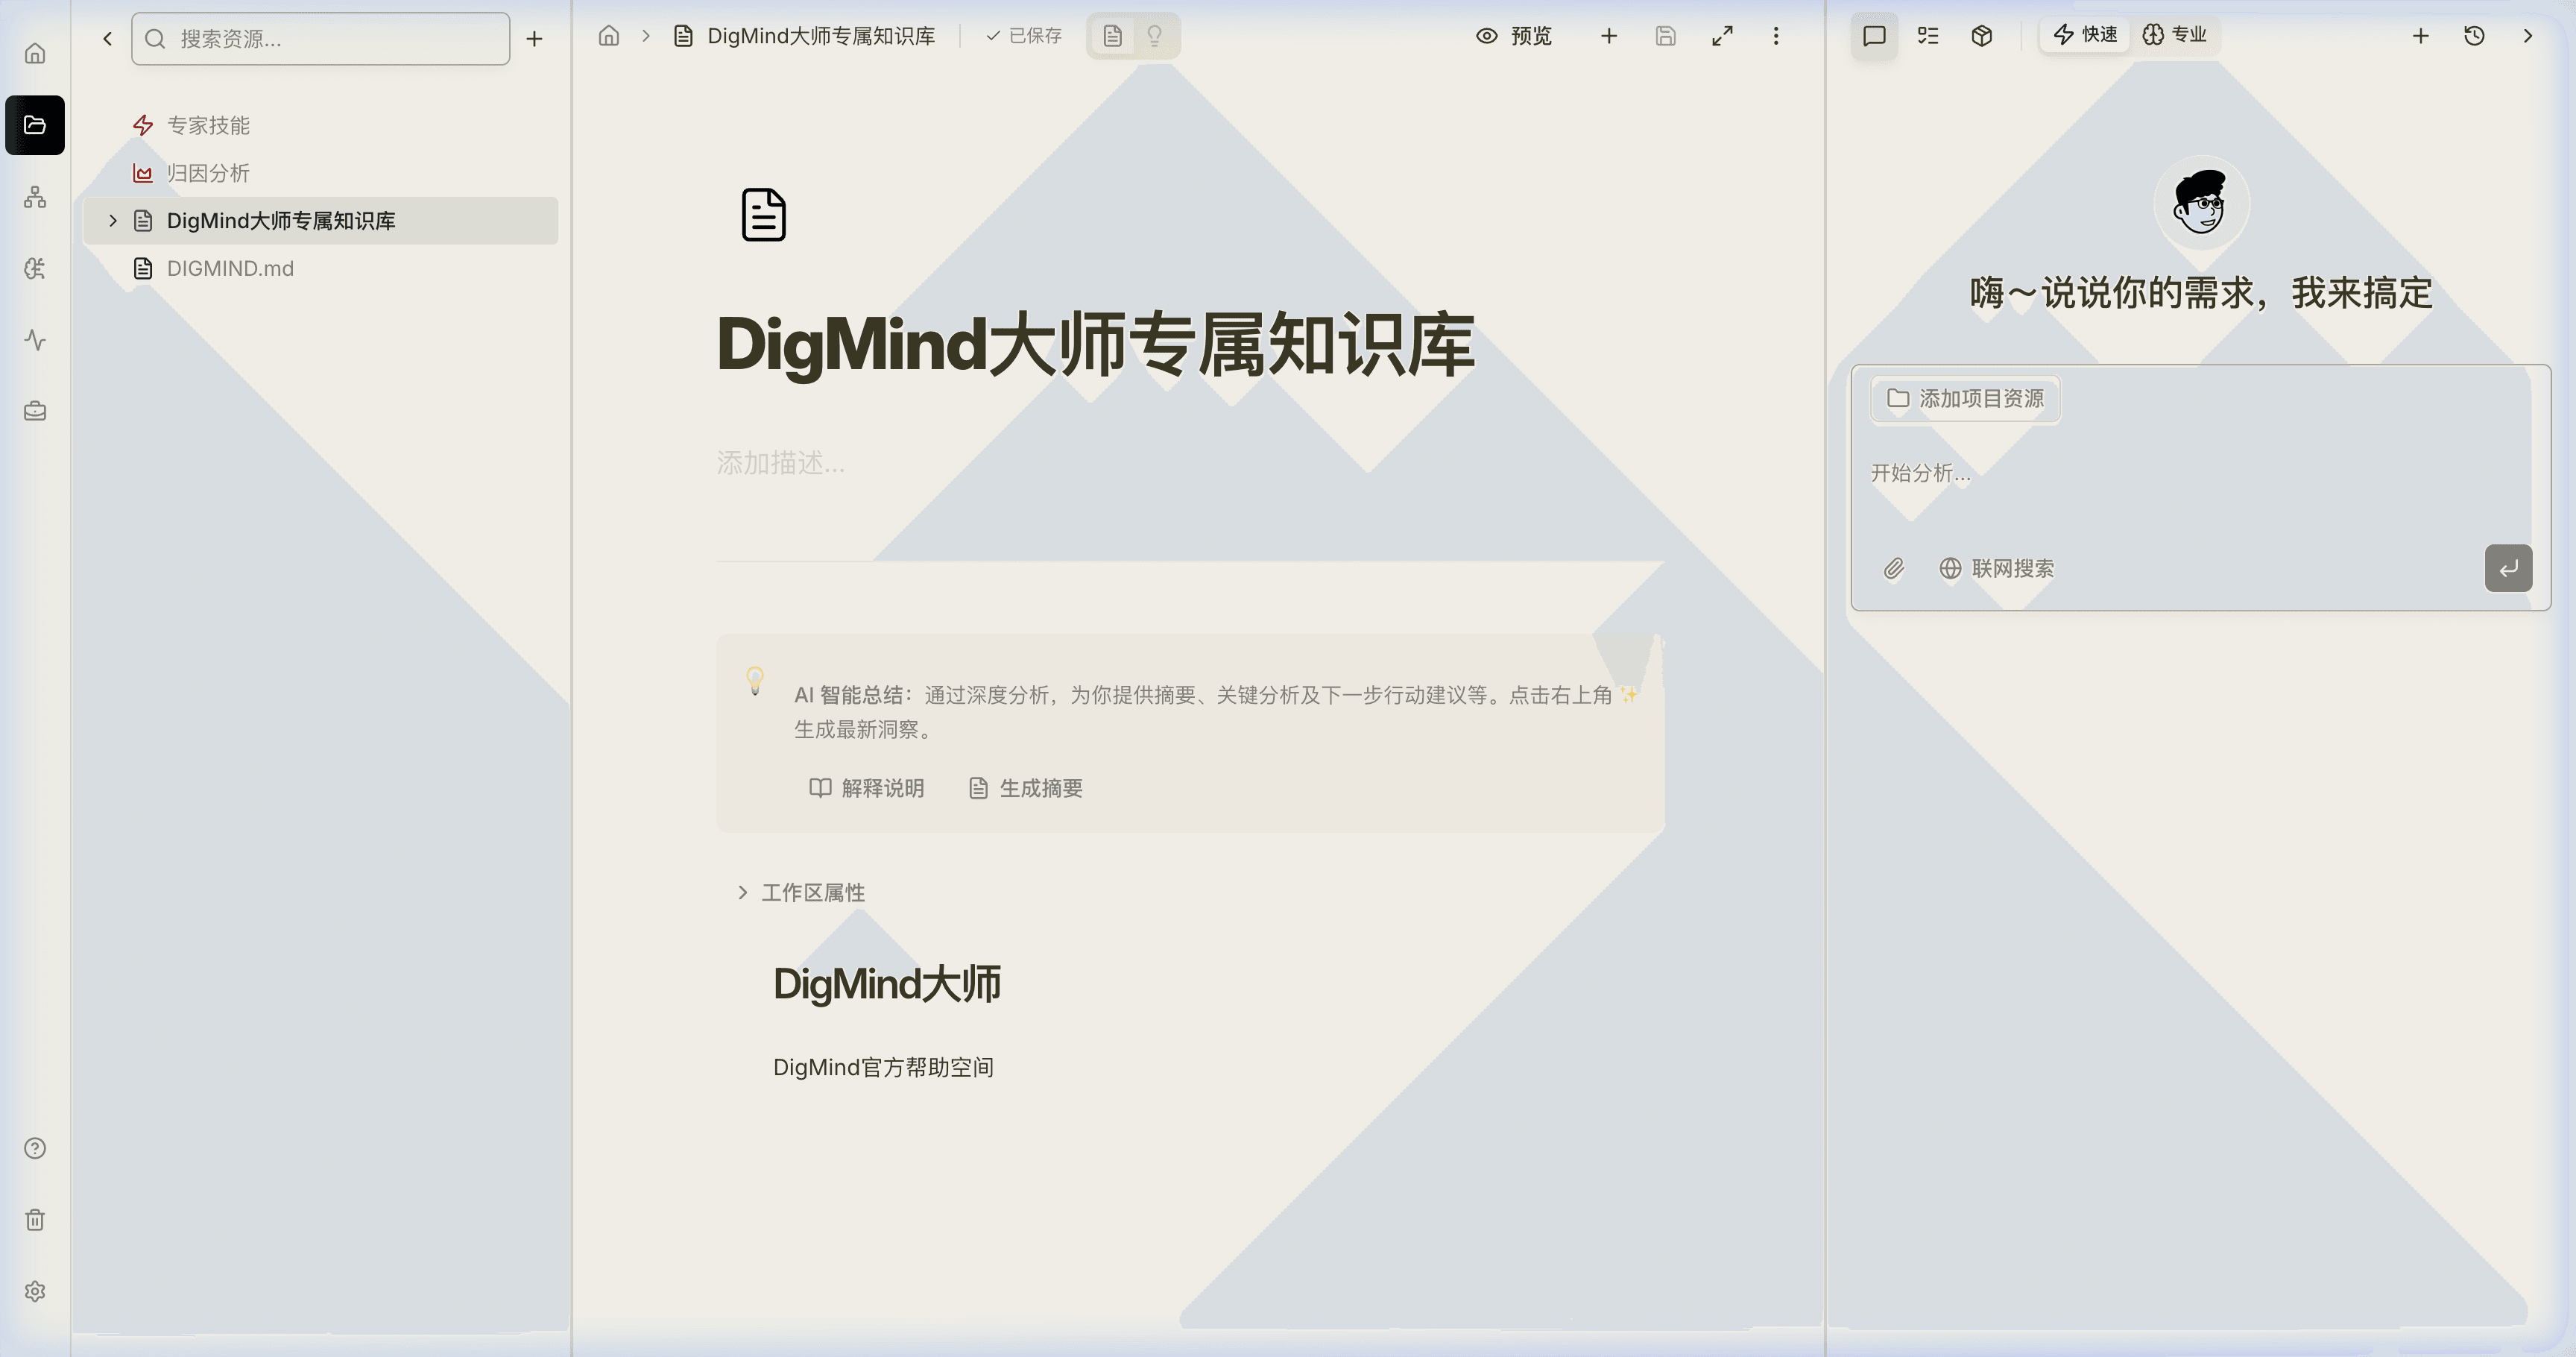Toggle 联网搜索 web search
Viewport: 2576px width, 1357px height.
[1997, 569]
